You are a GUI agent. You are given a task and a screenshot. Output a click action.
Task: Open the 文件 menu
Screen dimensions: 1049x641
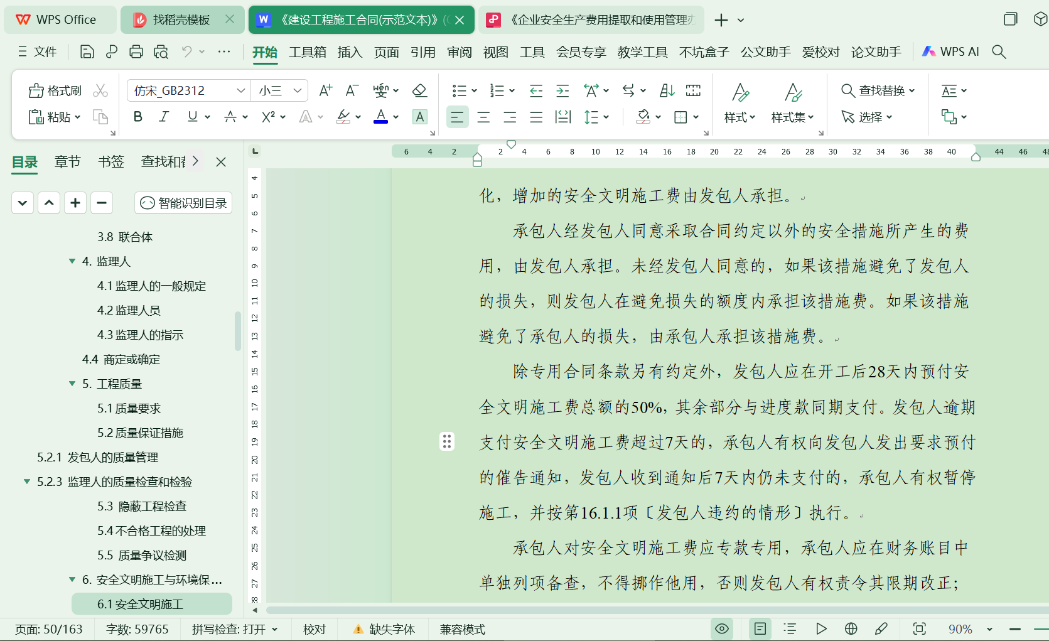pyautogui.click(x=37, y=51)
